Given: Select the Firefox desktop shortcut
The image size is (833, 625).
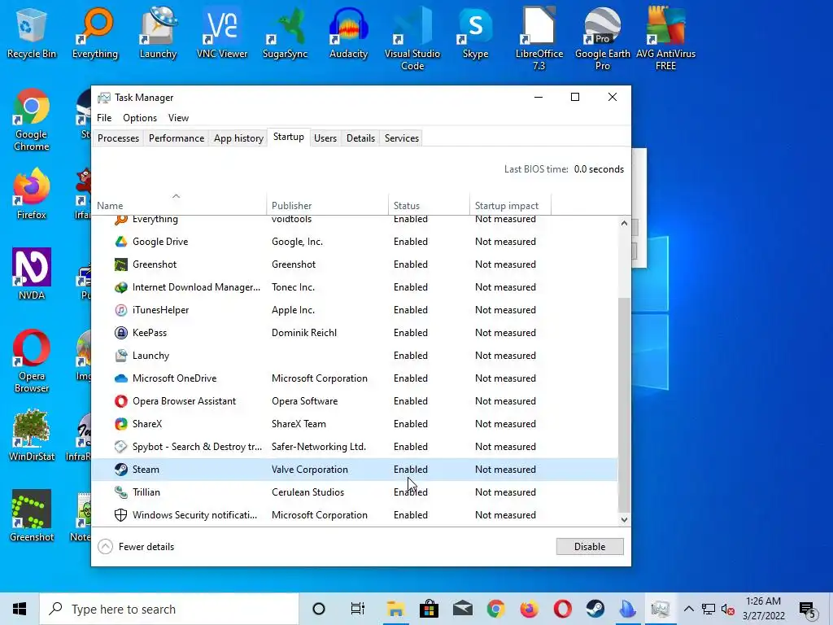Looking at the screenshot, I should (32, 194).
